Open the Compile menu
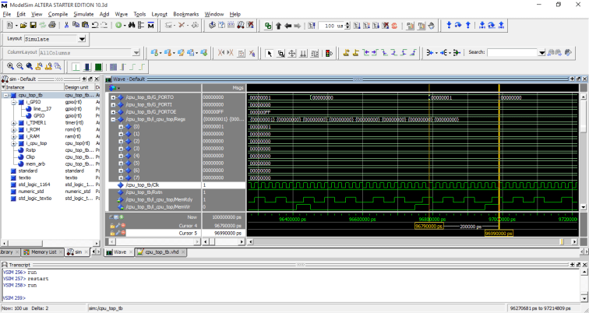Viewport: 589px width, 313px height. (58, 14)
